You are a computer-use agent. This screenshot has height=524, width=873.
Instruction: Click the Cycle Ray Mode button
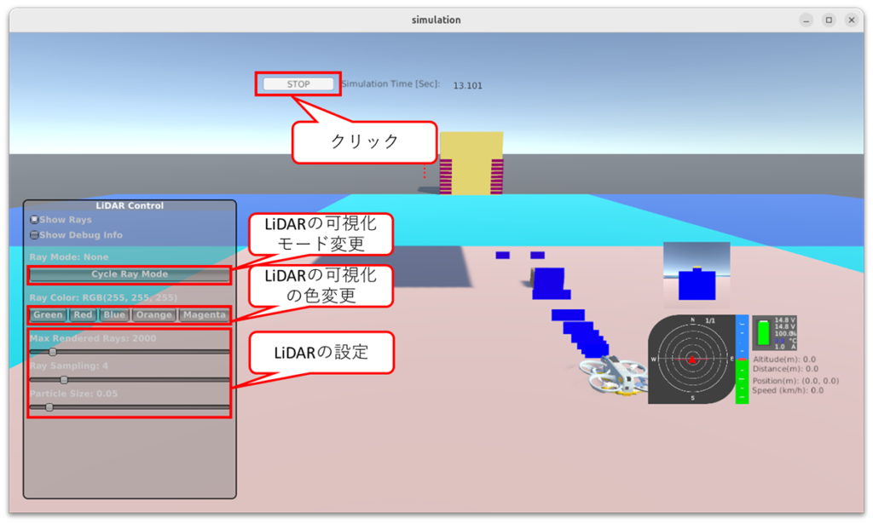[130, 274]
